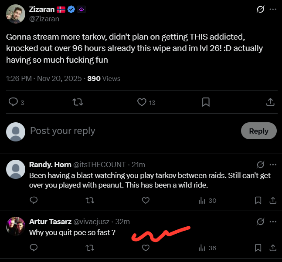
Task: Comment on Artur Tasarz's reply
Action: tap(34, 248)
